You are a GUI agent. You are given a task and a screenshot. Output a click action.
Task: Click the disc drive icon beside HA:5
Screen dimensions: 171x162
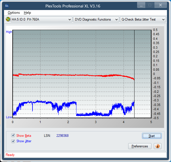click(8, 19)
